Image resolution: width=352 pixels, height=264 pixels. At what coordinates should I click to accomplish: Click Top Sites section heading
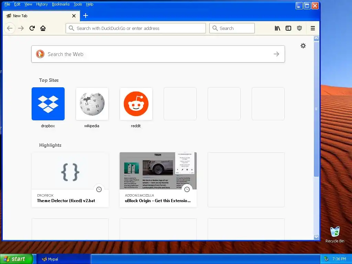49,80
